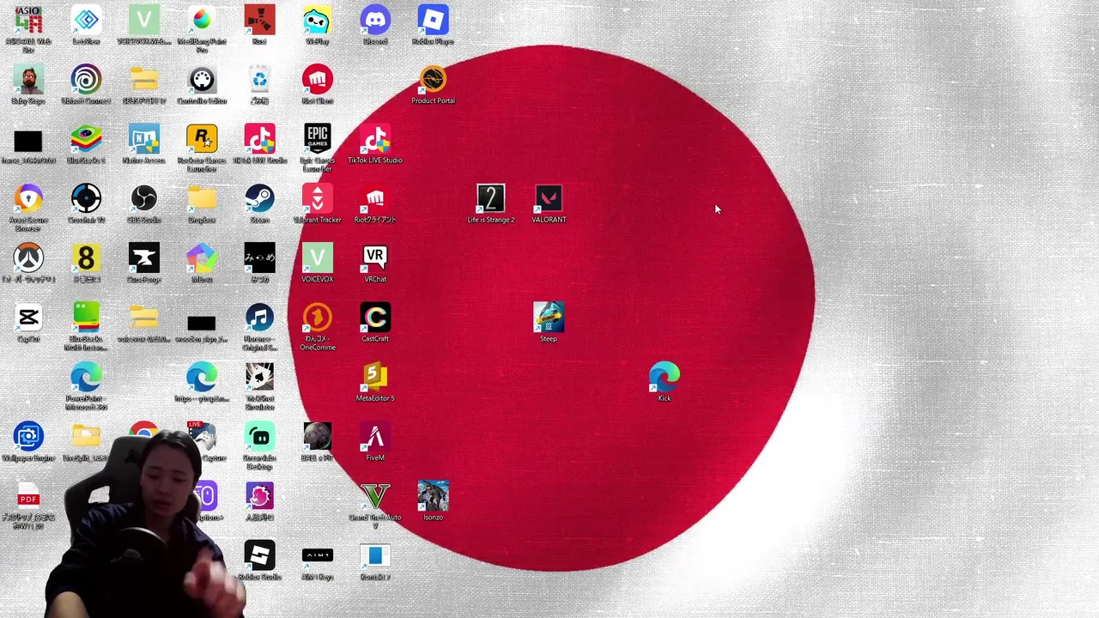This screenshot has width=1099, height=618.
Task: Open the MEmu emulator icon
Action: 202,258
